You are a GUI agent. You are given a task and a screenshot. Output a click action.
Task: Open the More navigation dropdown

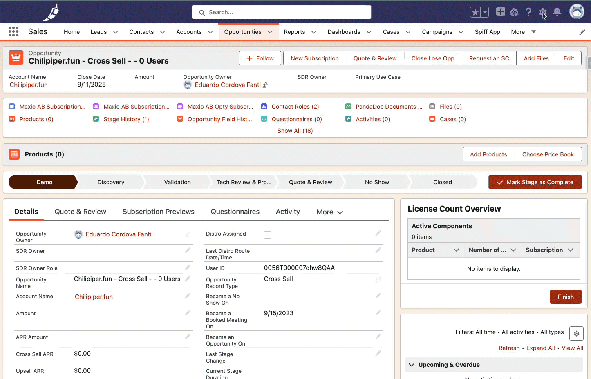(524, 32)
